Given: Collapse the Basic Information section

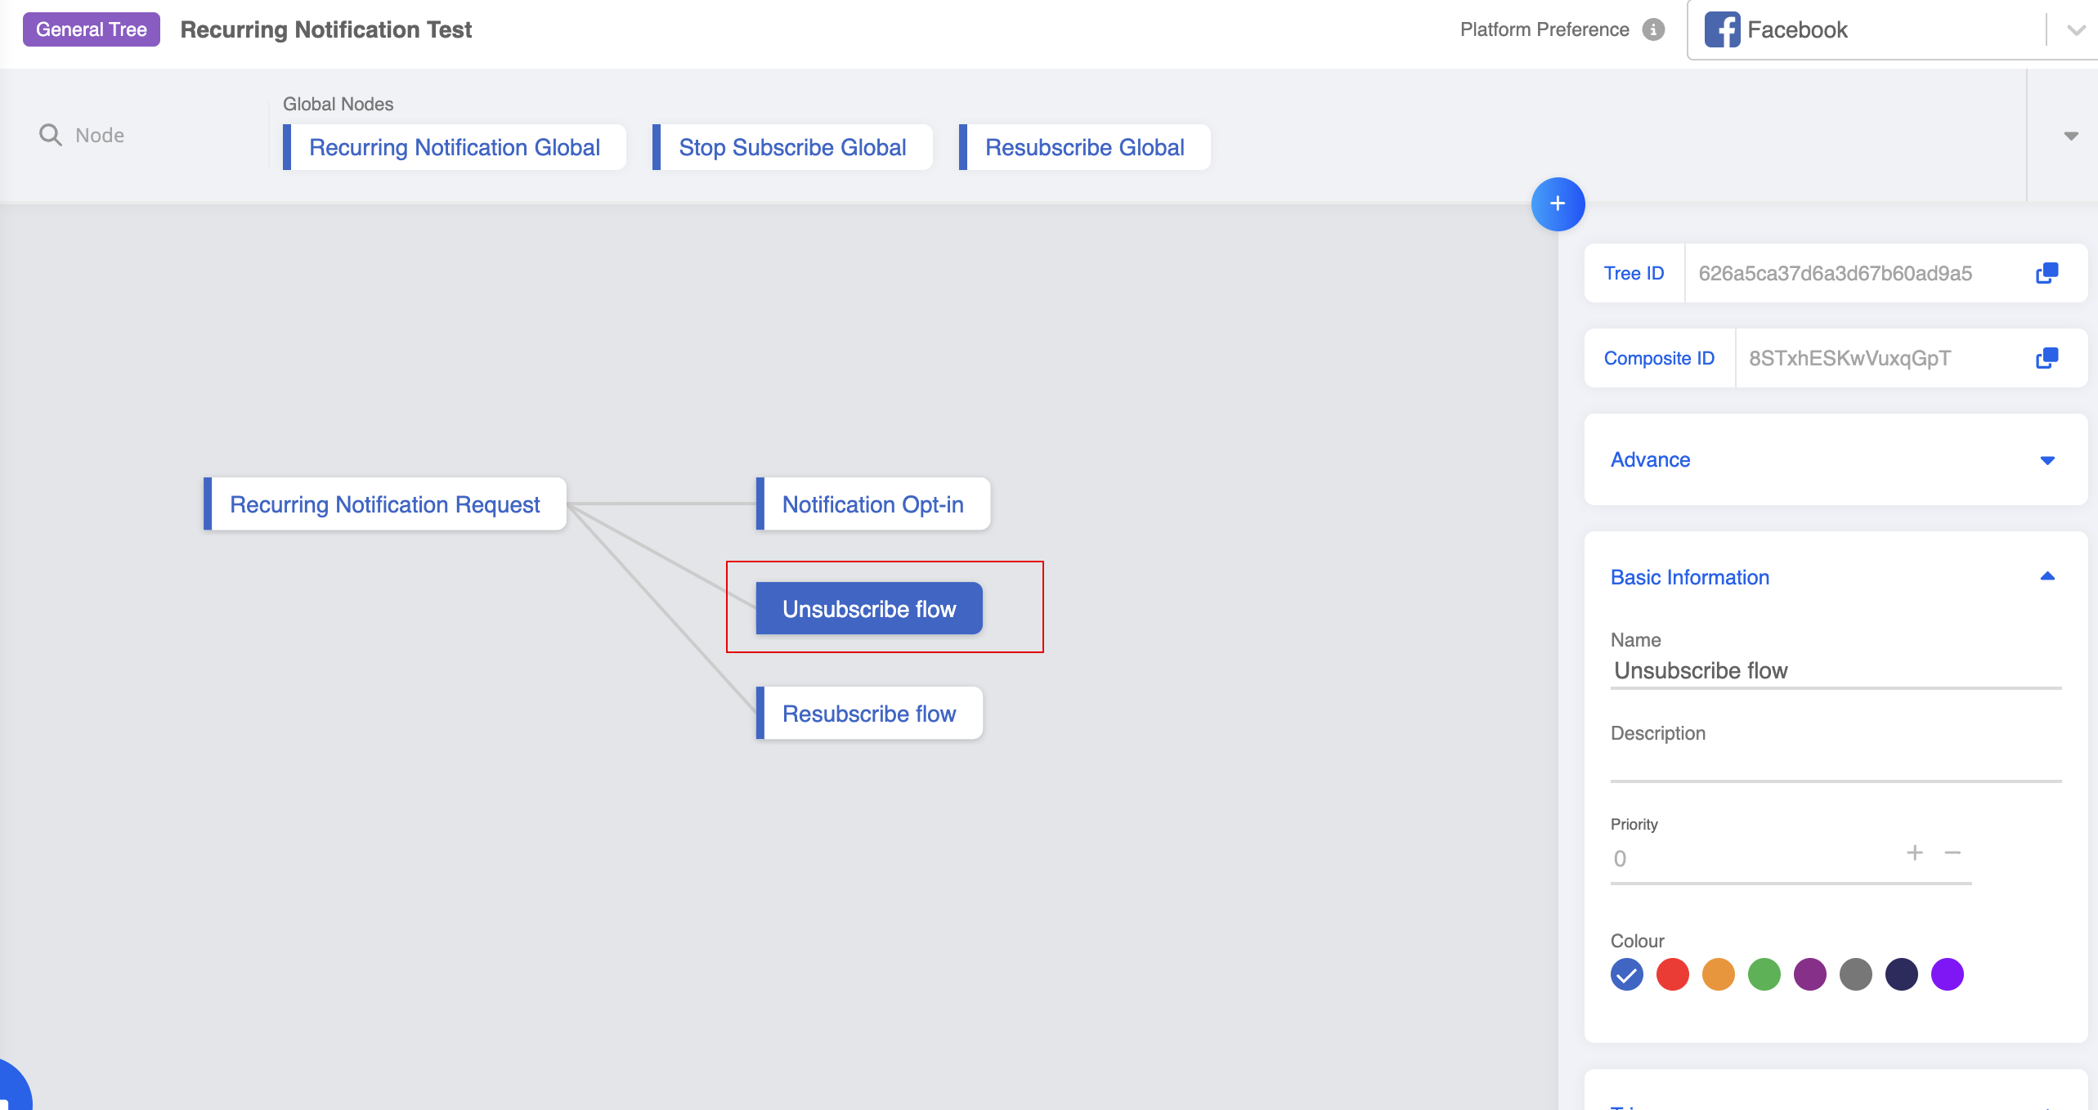Looking at the screenshot, I should click(2047, 577).
